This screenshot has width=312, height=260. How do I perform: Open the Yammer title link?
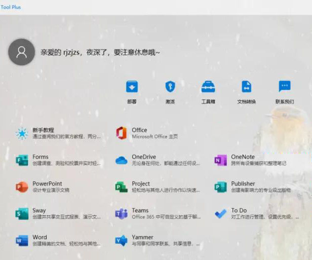142,237
